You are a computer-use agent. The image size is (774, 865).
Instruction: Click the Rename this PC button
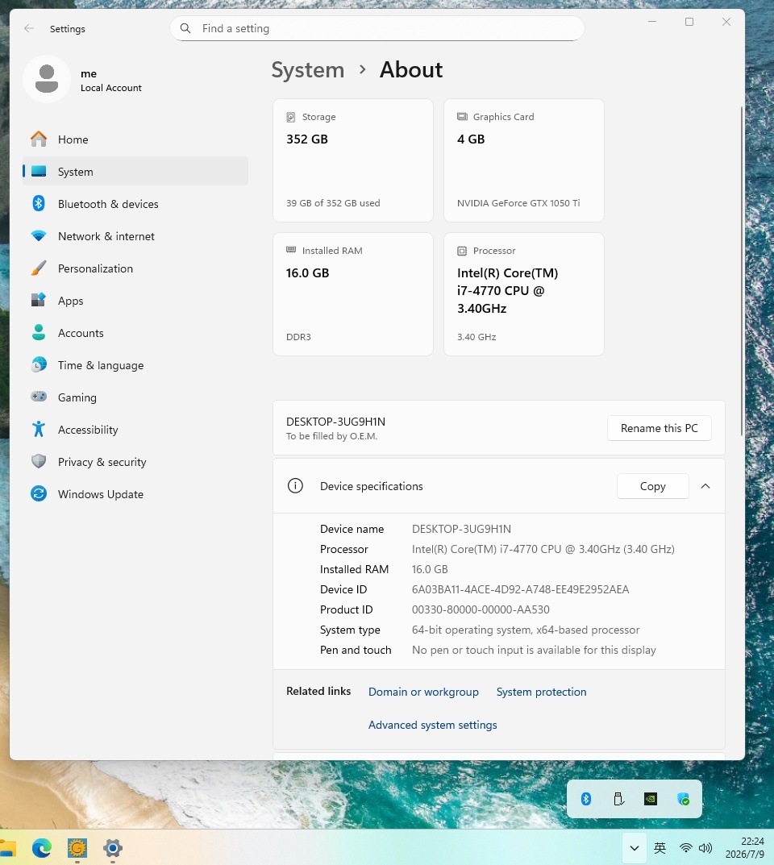660,428
